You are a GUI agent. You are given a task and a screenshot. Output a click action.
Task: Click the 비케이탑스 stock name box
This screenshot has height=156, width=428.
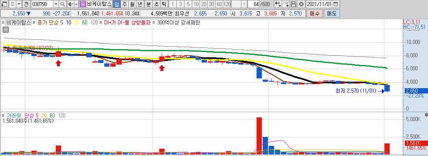(x=99, y=4)
